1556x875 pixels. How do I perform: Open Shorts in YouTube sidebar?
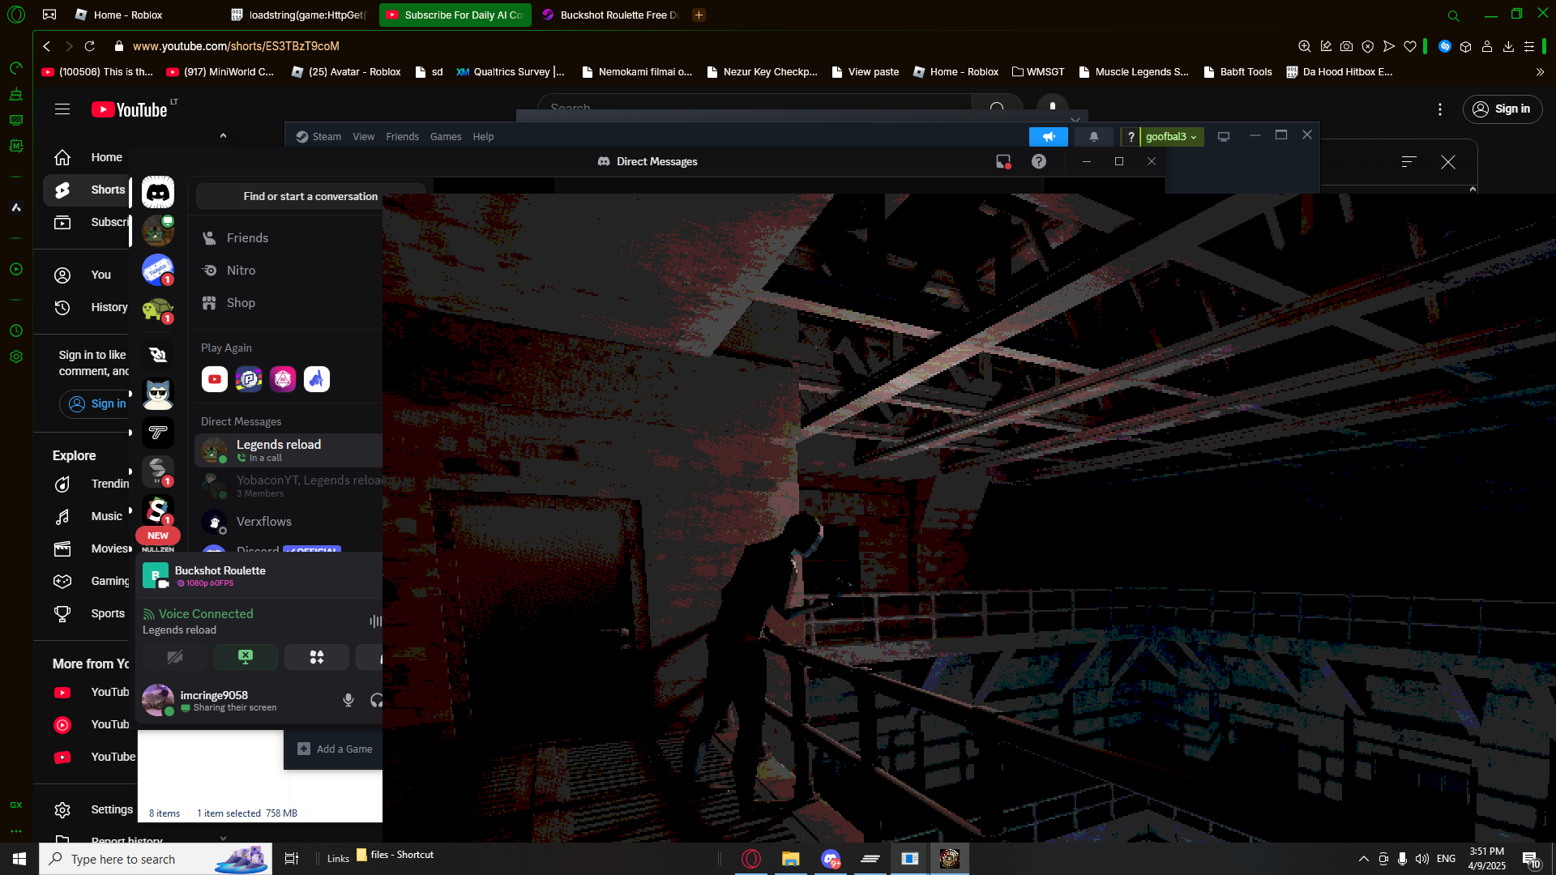pos(88,190)
